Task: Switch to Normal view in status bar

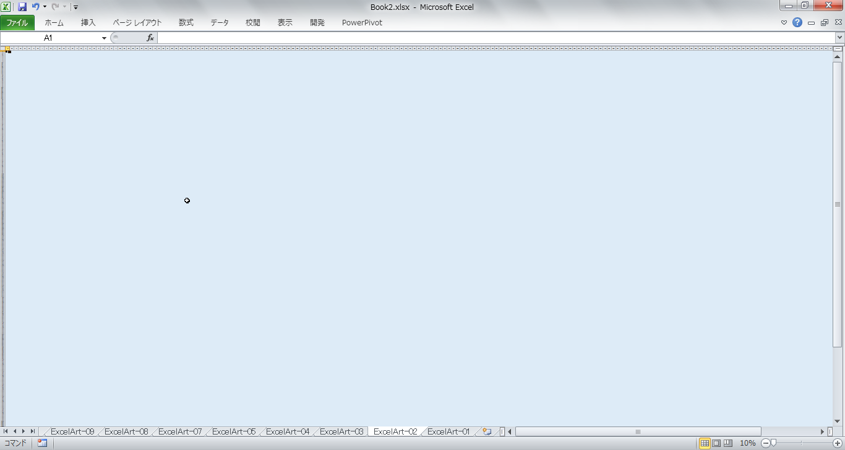Action: pyautogui.click(x=705, y=443)
